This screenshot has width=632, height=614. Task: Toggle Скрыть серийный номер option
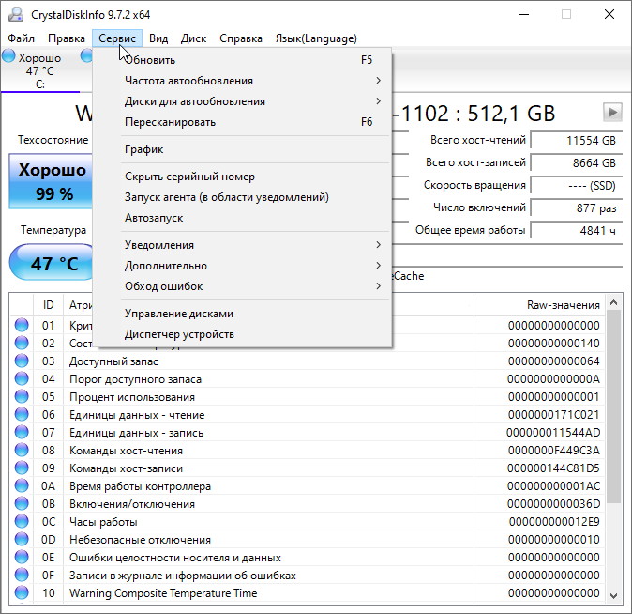(242, 177)
